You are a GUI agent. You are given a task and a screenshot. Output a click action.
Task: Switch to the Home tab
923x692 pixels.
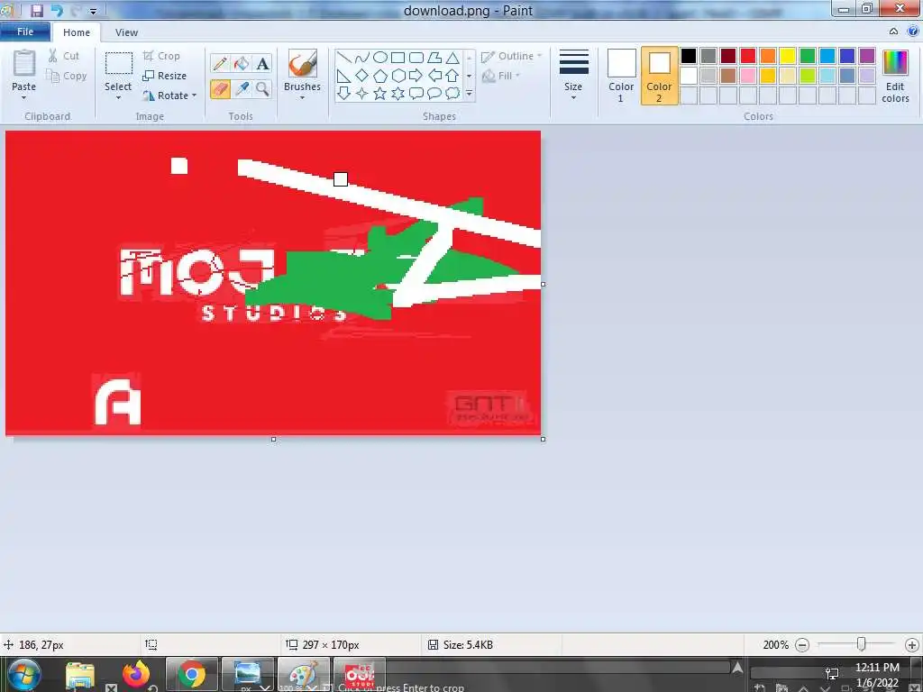tap(77, 32)
